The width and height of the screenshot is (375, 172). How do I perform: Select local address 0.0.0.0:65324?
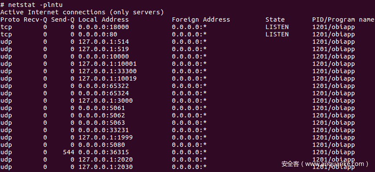coord(103,93)
